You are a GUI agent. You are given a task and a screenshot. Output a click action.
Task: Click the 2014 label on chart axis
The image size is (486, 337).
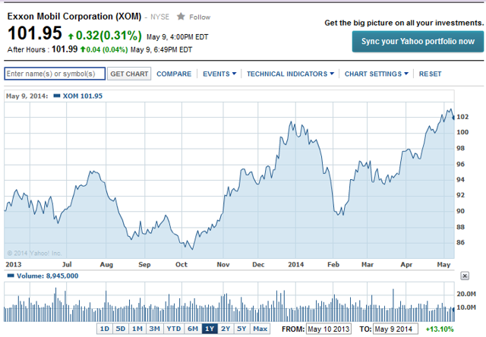coord(295,265)
